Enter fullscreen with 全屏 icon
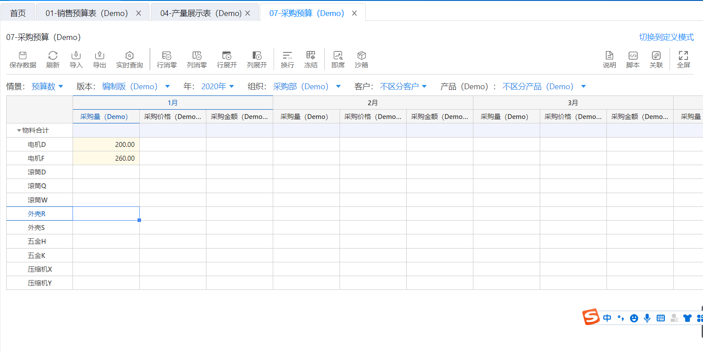Image resolution: width=703 pixels, height=352 pixels. coord(683,59)
